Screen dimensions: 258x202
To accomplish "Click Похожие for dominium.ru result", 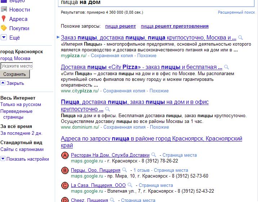I will (159, 127).
